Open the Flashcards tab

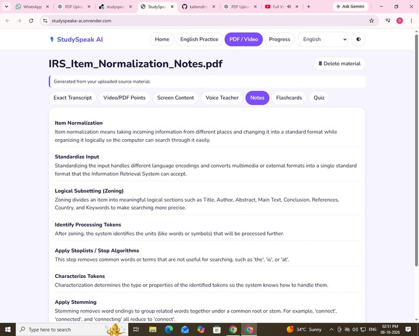pos(289,98)
